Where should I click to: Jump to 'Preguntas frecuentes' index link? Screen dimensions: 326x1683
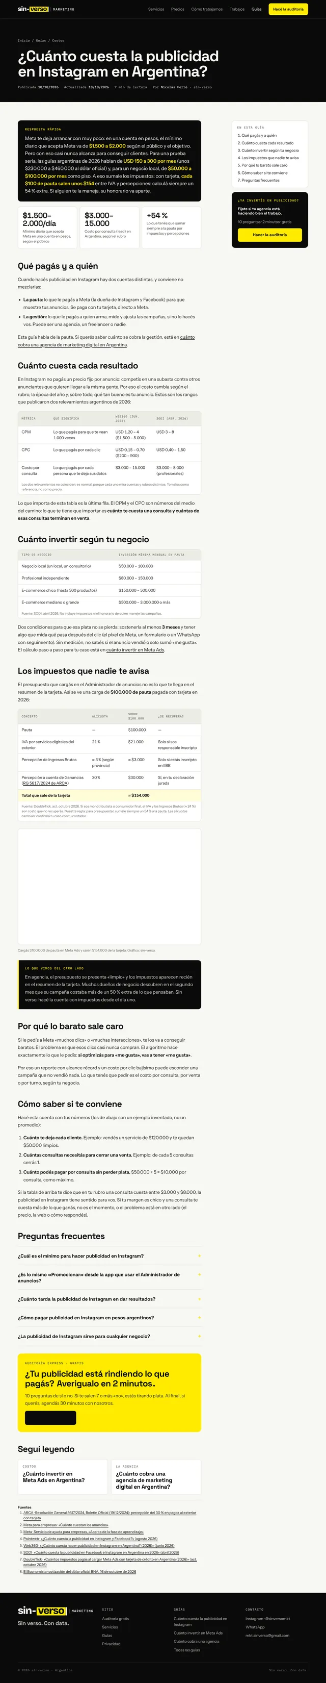point(260,180)
